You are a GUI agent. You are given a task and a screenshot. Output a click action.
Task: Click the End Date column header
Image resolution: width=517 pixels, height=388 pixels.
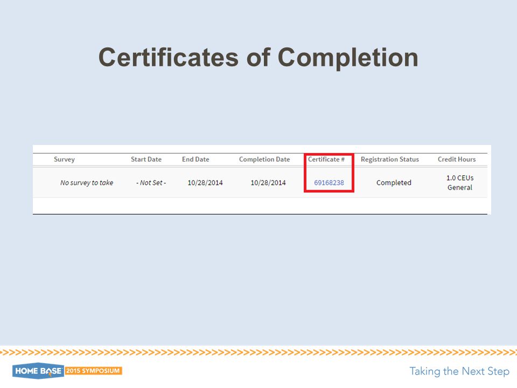(x=195, y=160)
